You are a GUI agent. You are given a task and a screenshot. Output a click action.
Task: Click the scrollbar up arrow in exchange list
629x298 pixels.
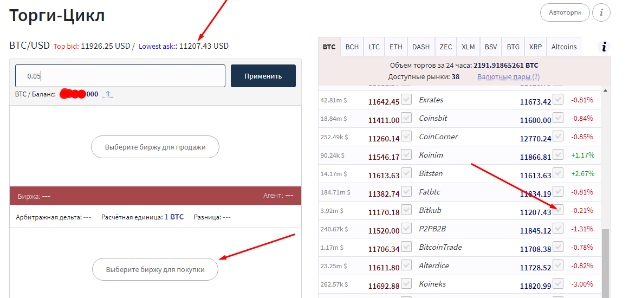tap(605, 90)
